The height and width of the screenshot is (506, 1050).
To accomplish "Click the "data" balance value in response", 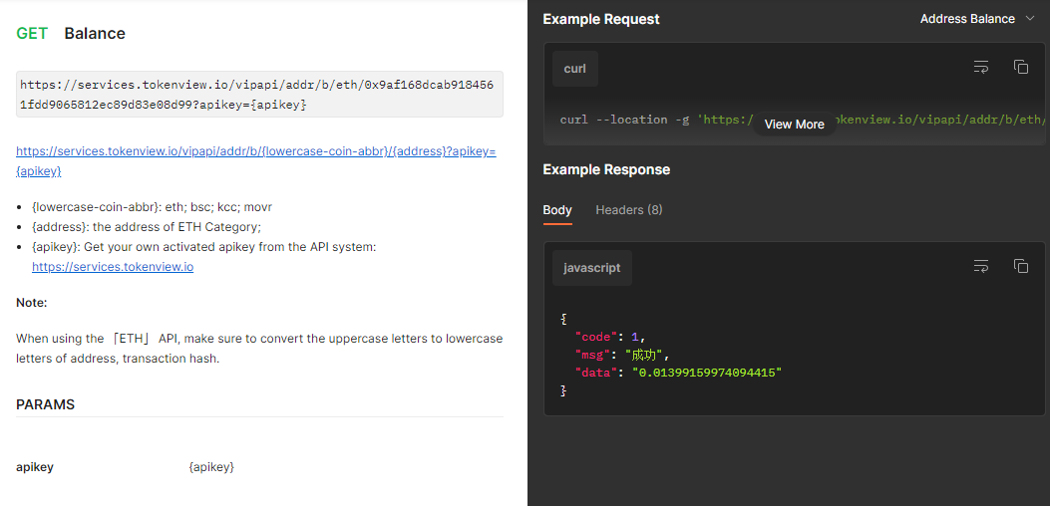I will [707, 373].
